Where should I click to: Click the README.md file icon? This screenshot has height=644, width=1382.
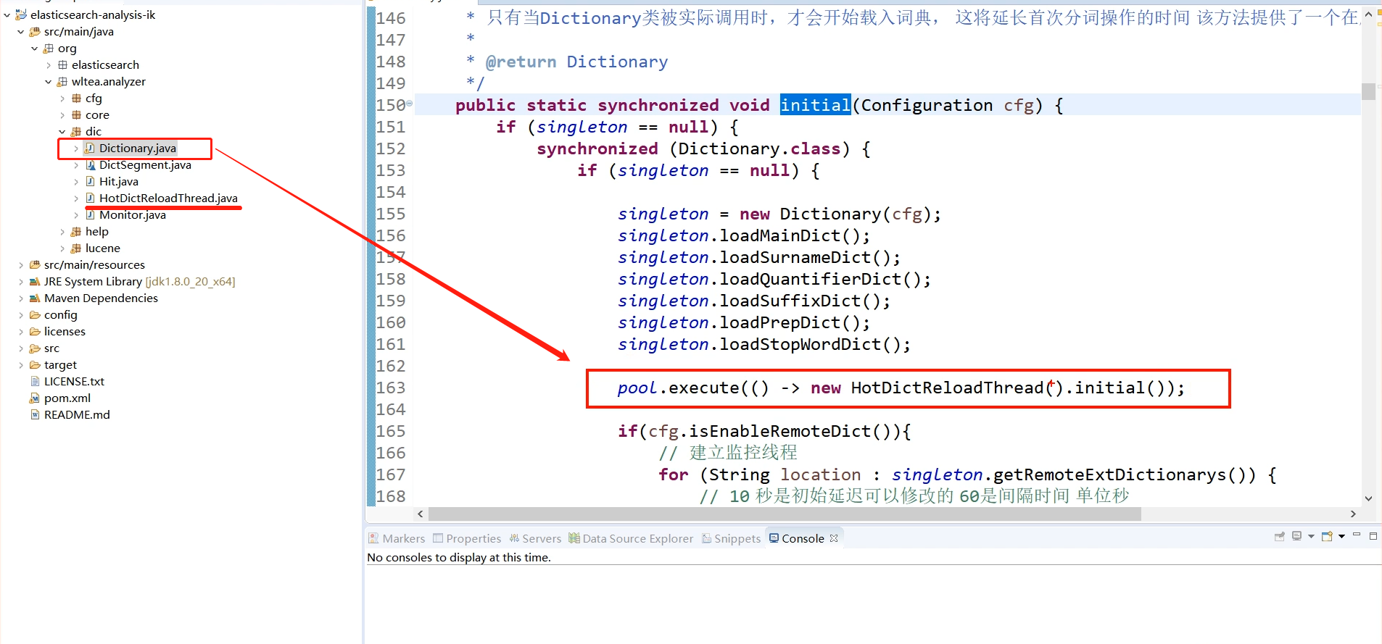click(x=35, y=414)
